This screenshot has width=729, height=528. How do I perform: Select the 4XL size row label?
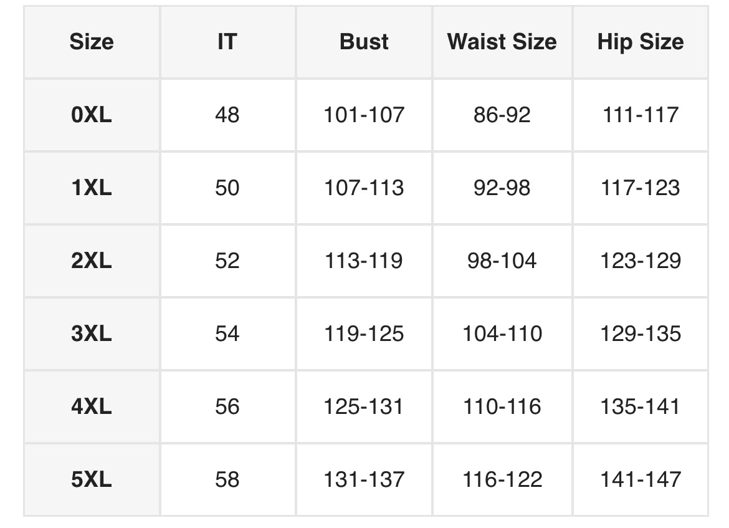tap(92, 406)
